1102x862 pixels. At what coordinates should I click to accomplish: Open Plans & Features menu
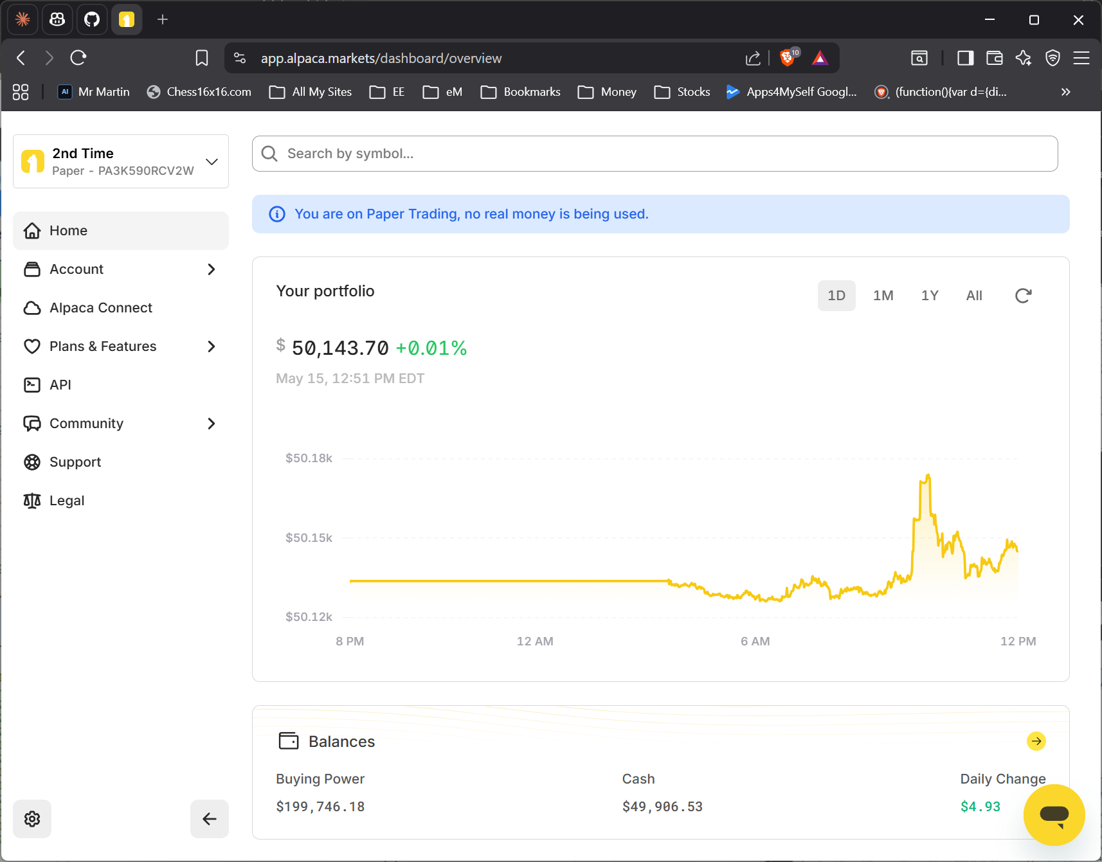click(121, 346)
